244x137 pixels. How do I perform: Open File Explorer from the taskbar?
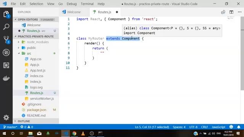coord(30,134)
